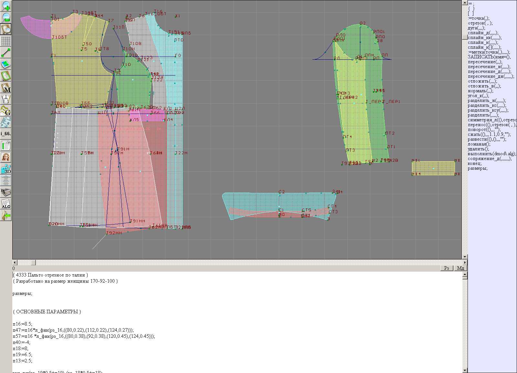Click the code editor's scroll down arrow
This screenshot has width=517, height=373.
[465, 370]
